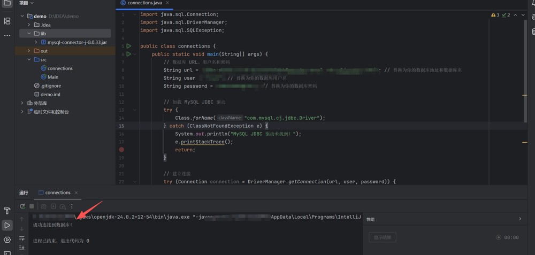Open Run toolbar more options (vertical dots)
Screen dimensions: 535x255
[72, 206]
